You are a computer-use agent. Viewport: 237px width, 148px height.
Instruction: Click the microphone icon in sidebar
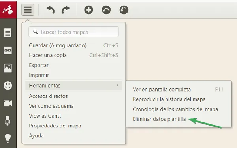(8, 121)
